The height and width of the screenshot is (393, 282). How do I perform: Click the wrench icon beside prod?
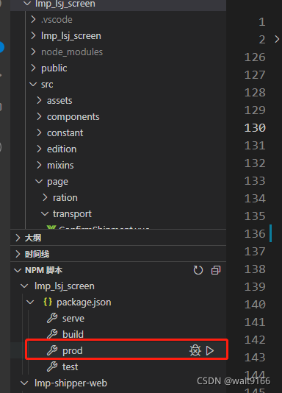pyautogui.click(x=52, y=350)
